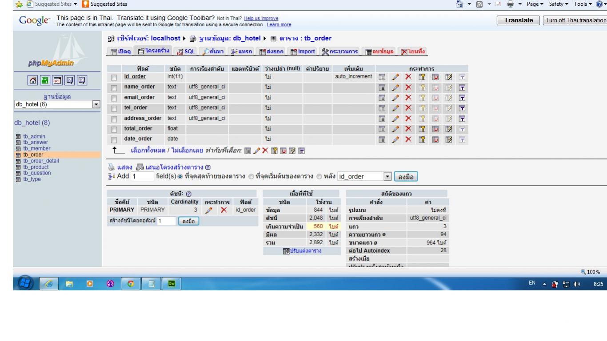The image size is (607, 341).
Task: Click Select all (เลือกทั้งหมด) link
Action: 148,151
